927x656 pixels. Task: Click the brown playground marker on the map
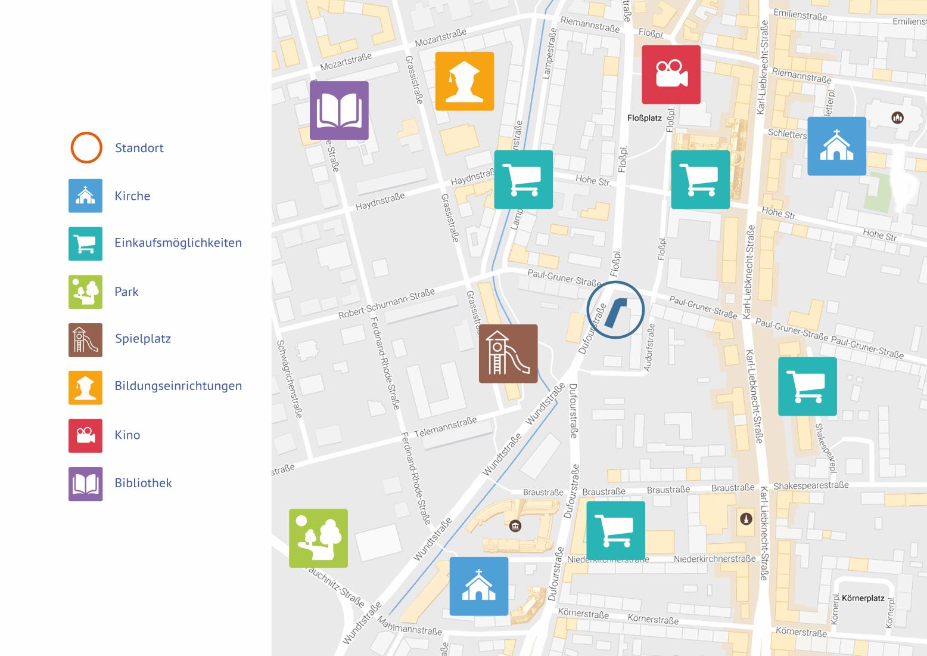coord(508,354)
